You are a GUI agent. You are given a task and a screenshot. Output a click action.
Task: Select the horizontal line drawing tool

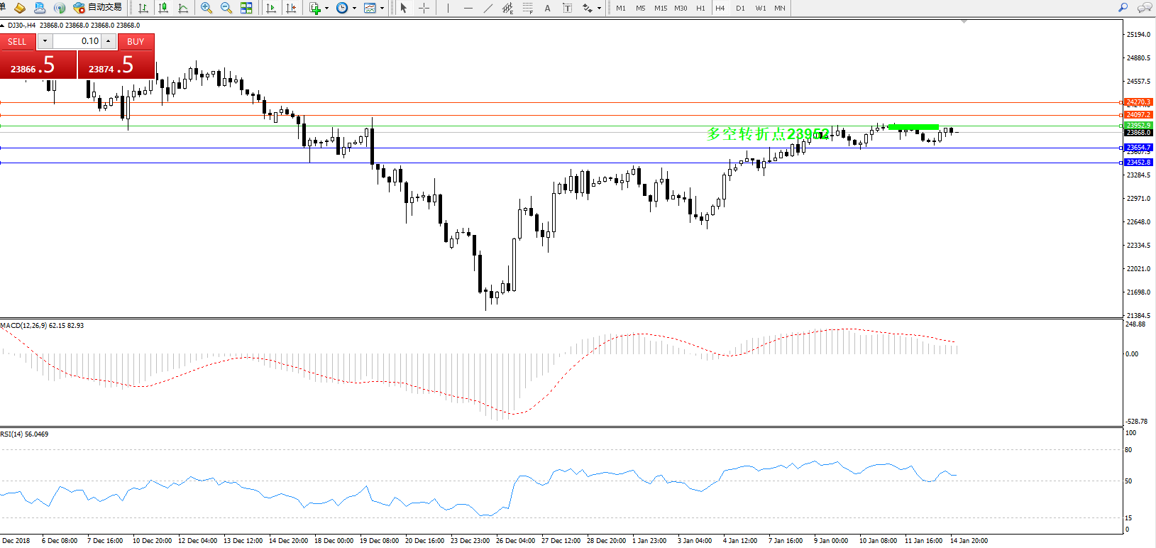tap(468, 8)
